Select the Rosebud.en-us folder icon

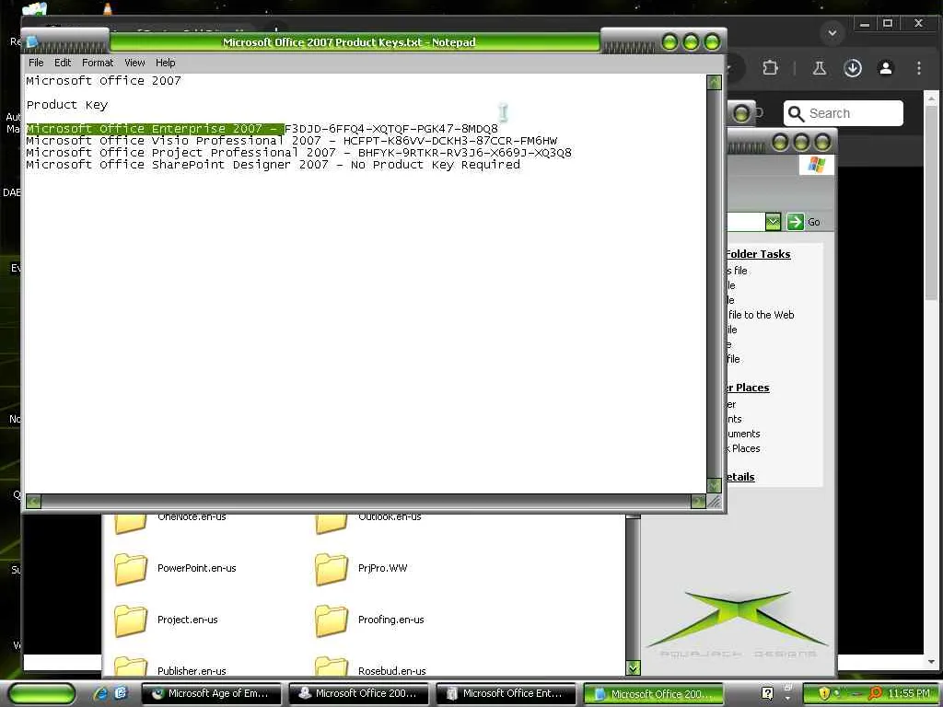click(x=332, y=666)
